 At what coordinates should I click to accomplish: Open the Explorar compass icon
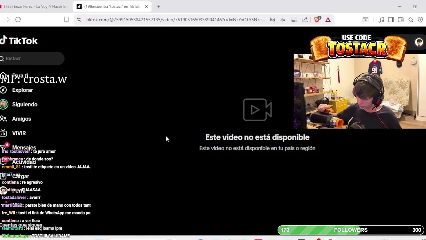click(x=3, y=90)
